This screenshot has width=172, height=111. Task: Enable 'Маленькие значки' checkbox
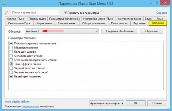[11, 47]
